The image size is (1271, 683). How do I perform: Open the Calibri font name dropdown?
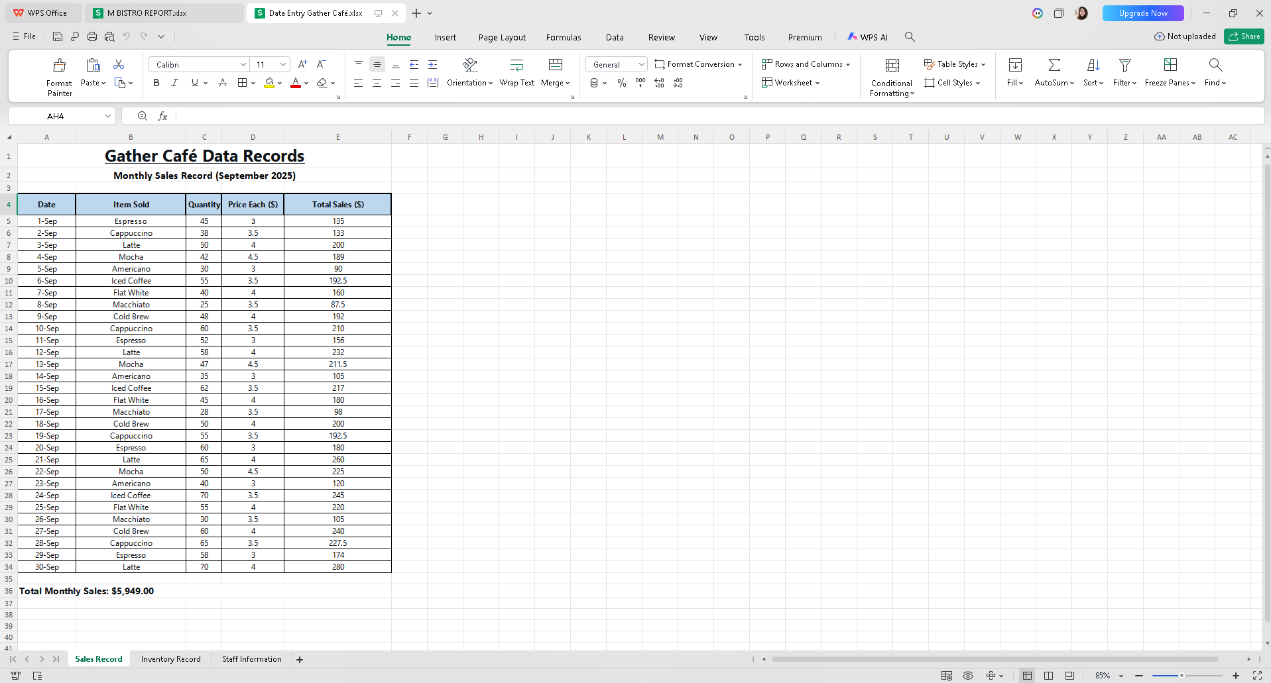(243, 64)
